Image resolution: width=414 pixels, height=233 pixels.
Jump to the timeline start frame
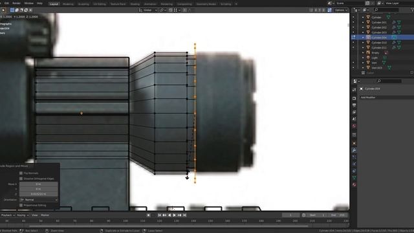(x=160, y=216)
